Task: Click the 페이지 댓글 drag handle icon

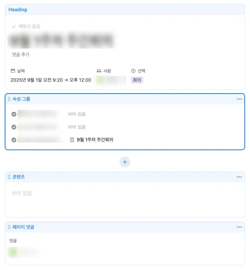Action: 9,227
